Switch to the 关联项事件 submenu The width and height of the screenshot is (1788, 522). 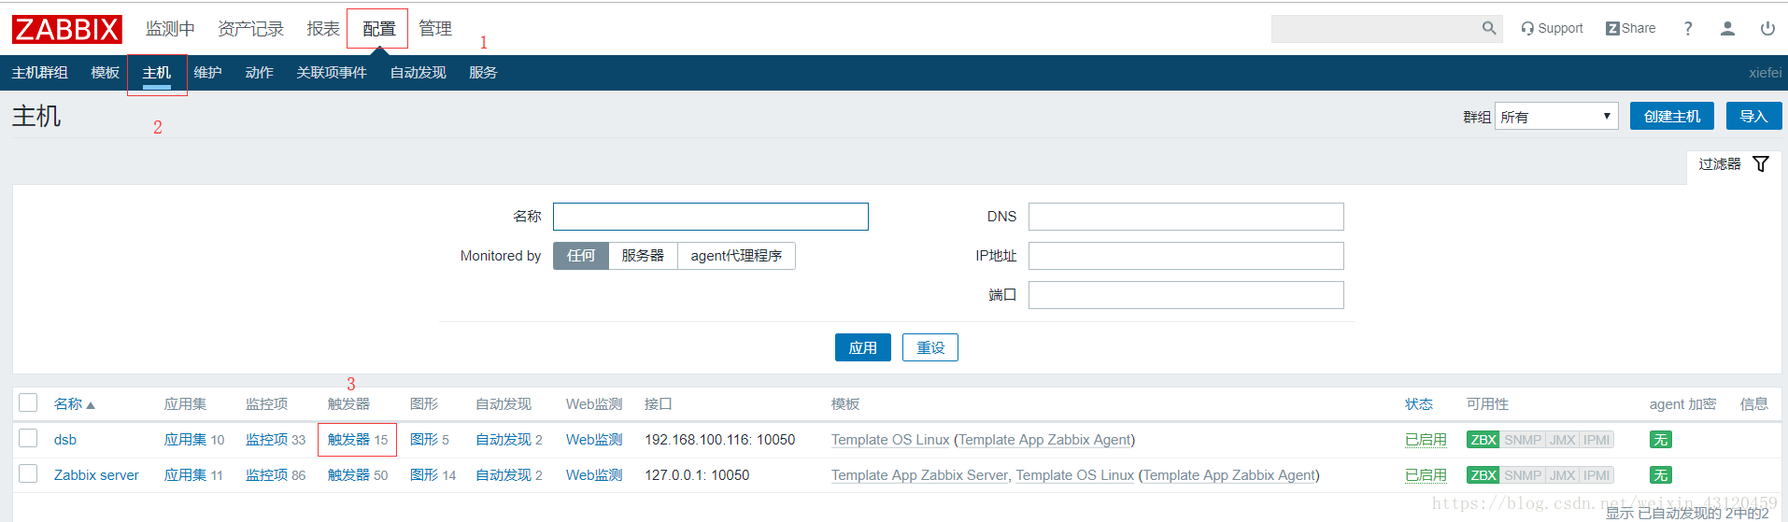point(332,73)
